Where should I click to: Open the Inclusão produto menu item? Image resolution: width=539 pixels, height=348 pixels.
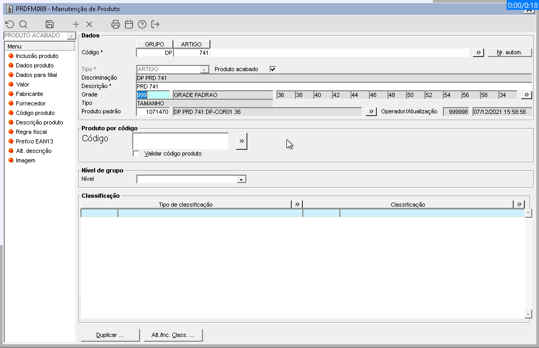pos(37,56)
